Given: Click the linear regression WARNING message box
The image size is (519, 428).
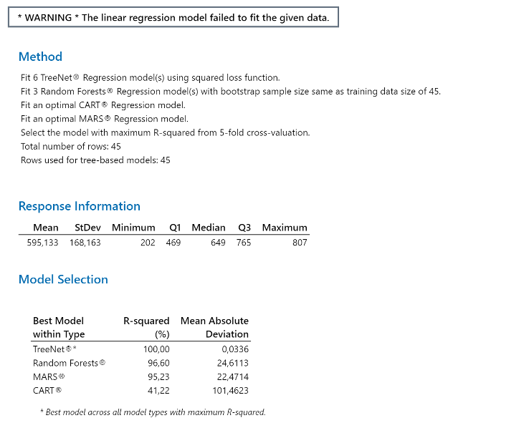Looking at the screenshot, I should tap(173, 18).
